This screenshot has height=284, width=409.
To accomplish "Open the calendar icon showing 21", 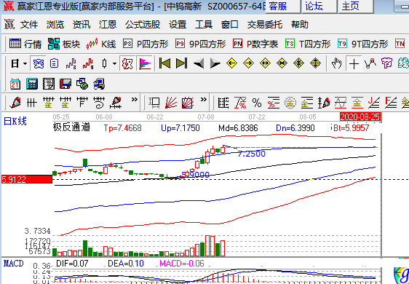I will click(x=15, y=84).
